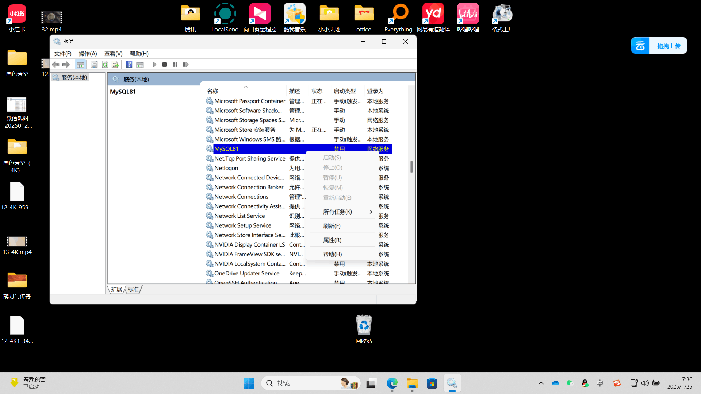Open the 操作(A) menu
The image size is (701, 394).
(x=88, y=54)
